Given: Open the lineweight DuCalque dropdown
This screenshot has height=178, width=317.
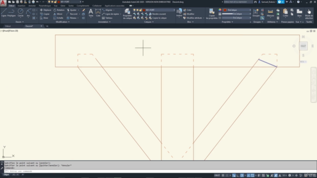Looking at the screenshot, I should [237, 14].
